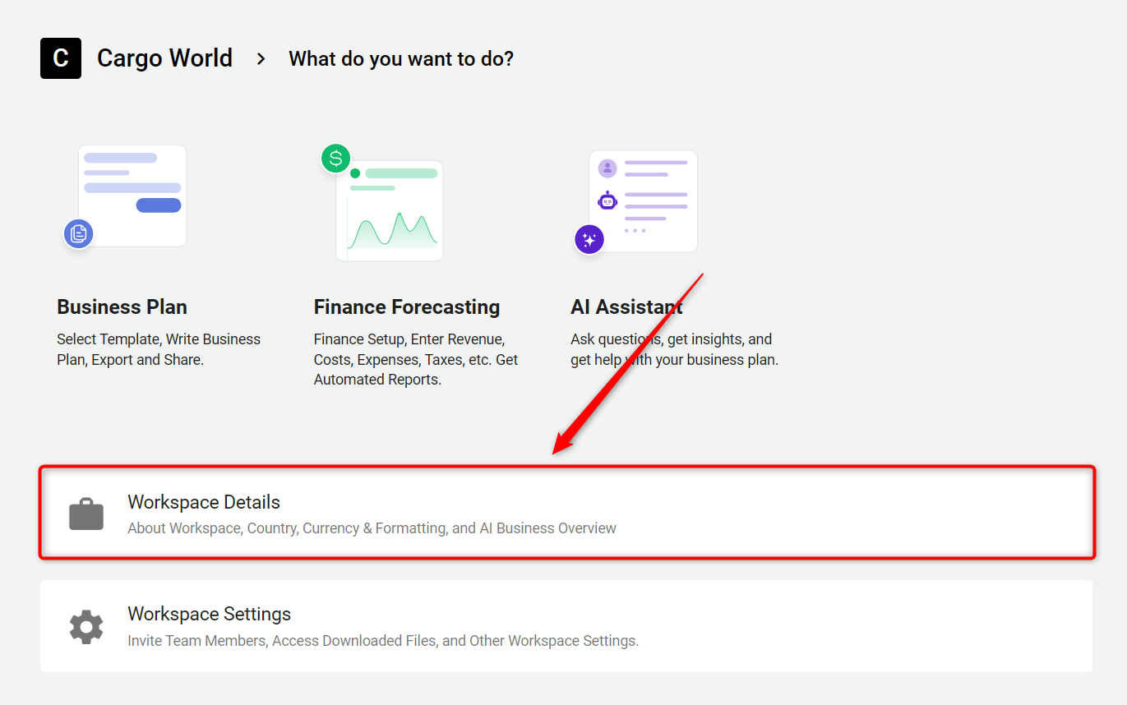Open the Cargo World workspace name
The height and width of the screenshot is (705, 1127).
(x=164, y=58)
